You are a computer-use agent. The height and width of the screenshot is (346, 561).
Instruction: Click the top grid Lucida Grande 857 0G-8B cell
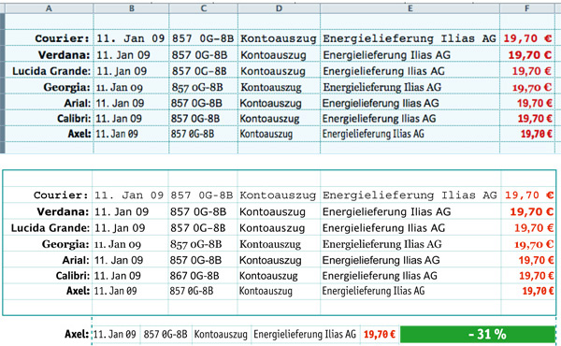pyautogui.click(x=203, y=70)
